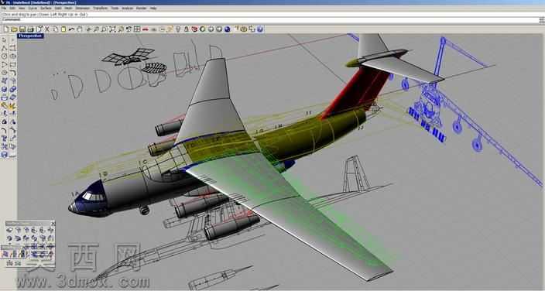Select the Polyline tool in left toolbar

click(x=4, y=48)
